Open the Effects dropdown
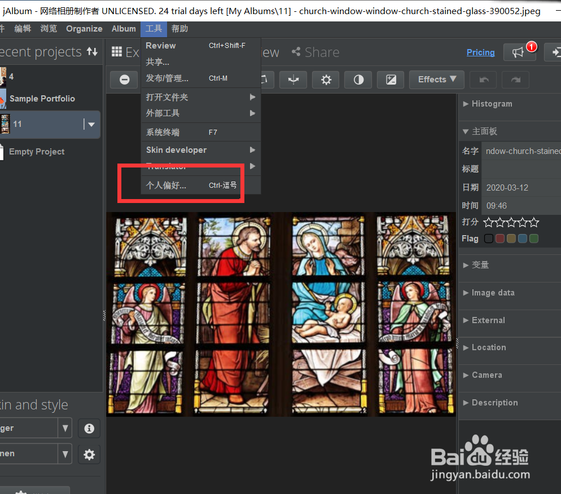Viewport: 561px width, 494px height. click(x=436, y=80)
